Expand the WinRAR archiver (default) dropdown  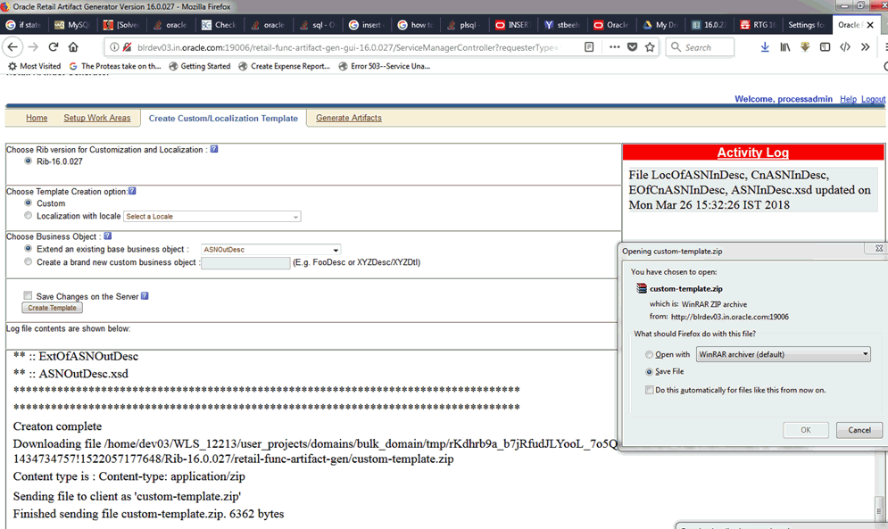point(784,354)
